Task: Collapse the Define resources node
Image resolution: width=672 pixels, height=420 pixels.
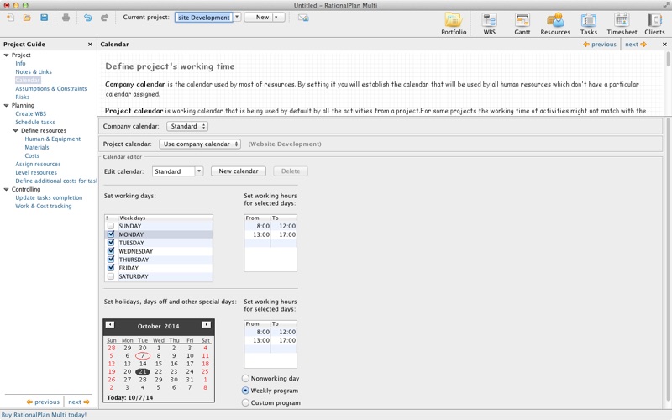Action: click(16, 131)
